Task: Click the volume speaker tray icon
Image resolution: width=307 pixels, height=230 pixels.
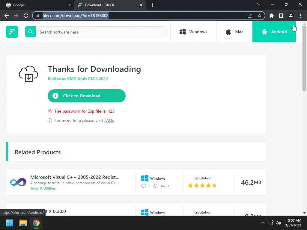Action: pos(278,223)
